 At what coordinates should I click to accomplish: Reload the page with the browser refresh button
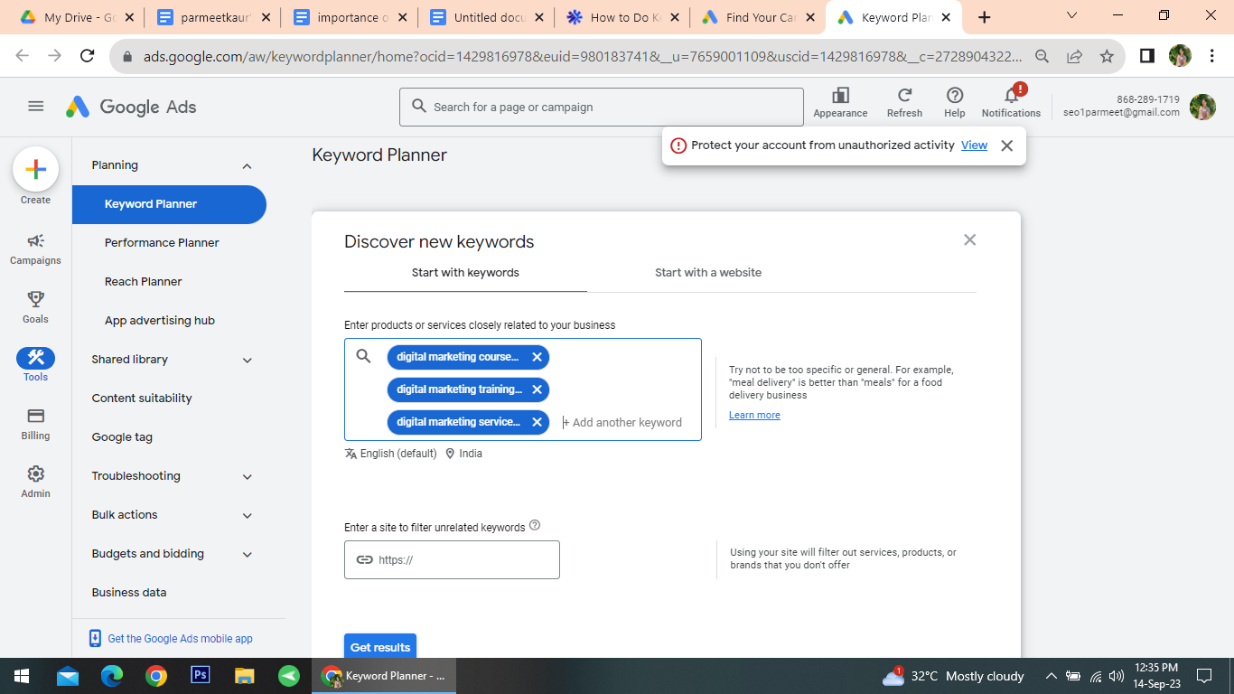click(88, 56)
